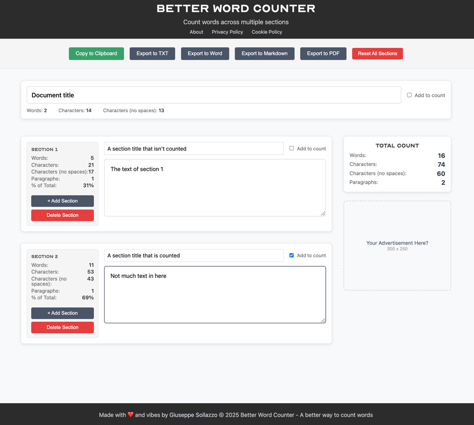Focus the Section 1 title field
This screenshot has height=425, width=474.
point(194,148)
